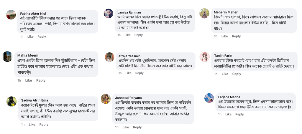
Task: Click Afroja Yeasmin's profile picture
Action: [x=109, y=57]
